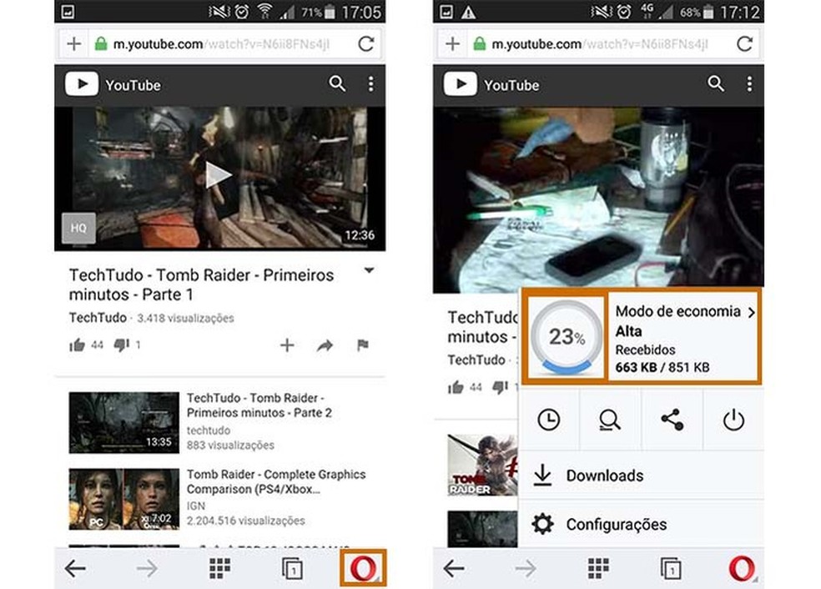This screenshot has width=821, height=589.
Task: Toggle HQ quality on the video
Action: click(x=78, y=227)
